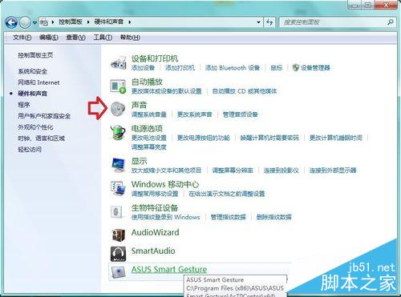This screenshot has height=297, width=401.
Task: Click 更改电源按钮的功能 link
Action: [x=204, y=138]
